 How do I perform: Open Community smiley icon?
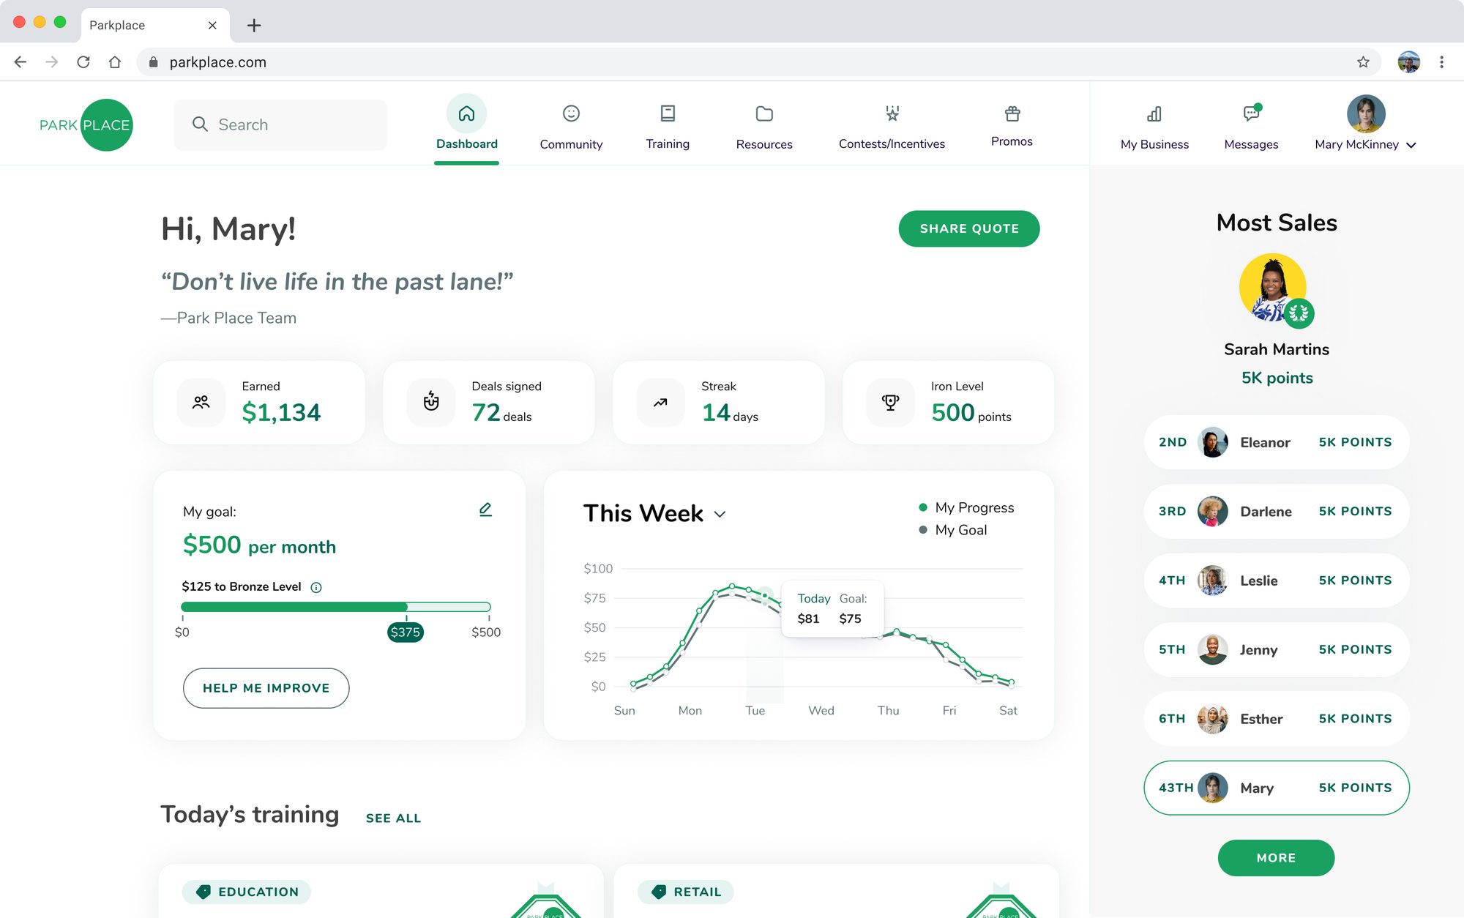[571, 113]
